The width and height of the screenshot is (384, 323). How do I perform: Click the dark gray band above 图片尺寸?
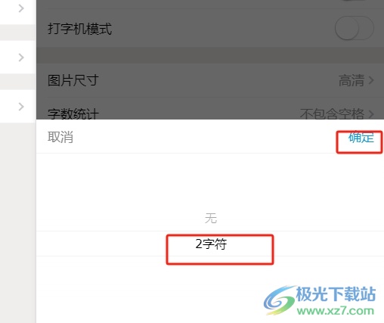click(x=210, y=55)
